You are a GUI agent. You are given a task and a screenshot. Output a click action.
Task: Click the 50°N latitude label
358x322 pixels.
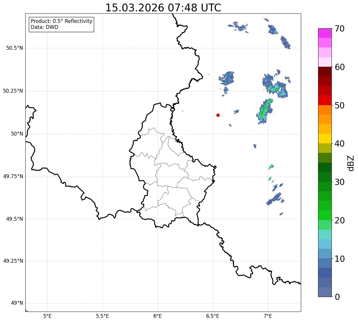pos(17,134)
